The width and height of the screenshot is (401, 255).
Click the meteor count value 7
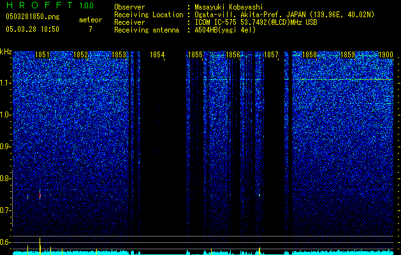pyautogui.click(x=91, y=29)
